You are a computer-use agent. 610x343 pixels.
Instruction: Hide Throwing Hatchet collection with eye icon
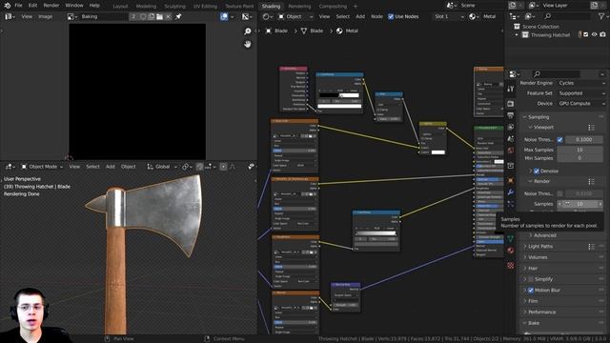point(594,34)
